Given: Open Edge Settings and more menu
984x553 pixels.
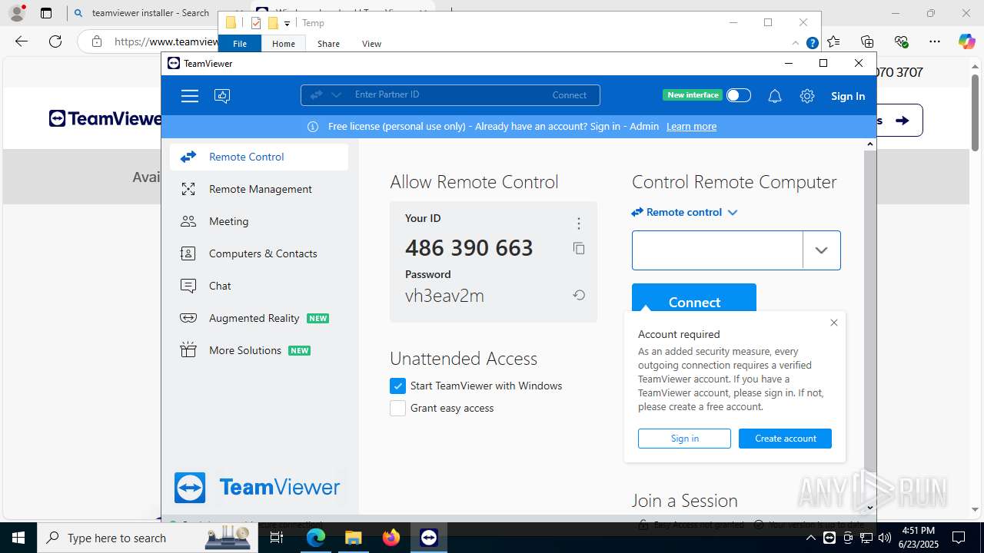Looking at the screenshot, I should [935, 41].
